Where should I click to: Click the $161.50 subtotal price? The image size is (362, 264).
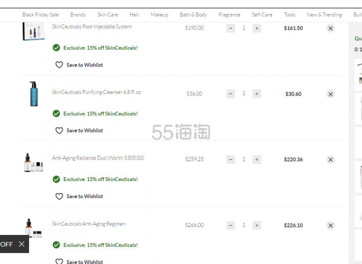(293, 28)
